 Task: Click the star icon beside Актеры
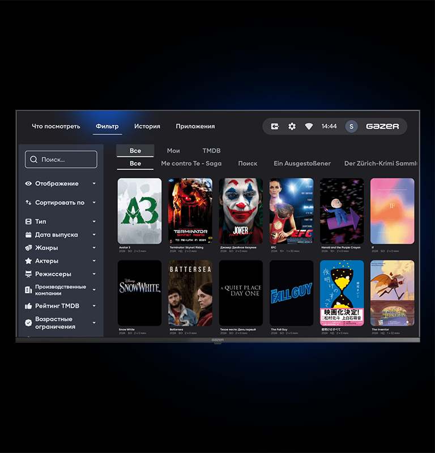(x=28, y=261)
